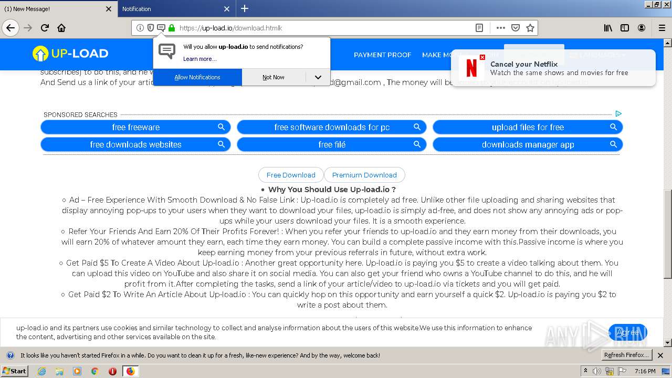Click the green secure connection padlock
Image resolution: width=672 pixels, height=378 pixels.
click(172, 28)
